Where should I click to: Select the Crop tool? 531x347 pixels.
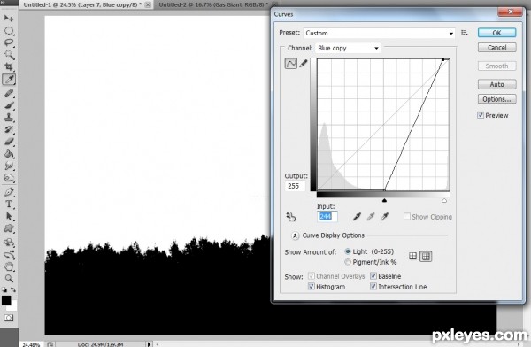pyautogui.click(x=9, y=66)
